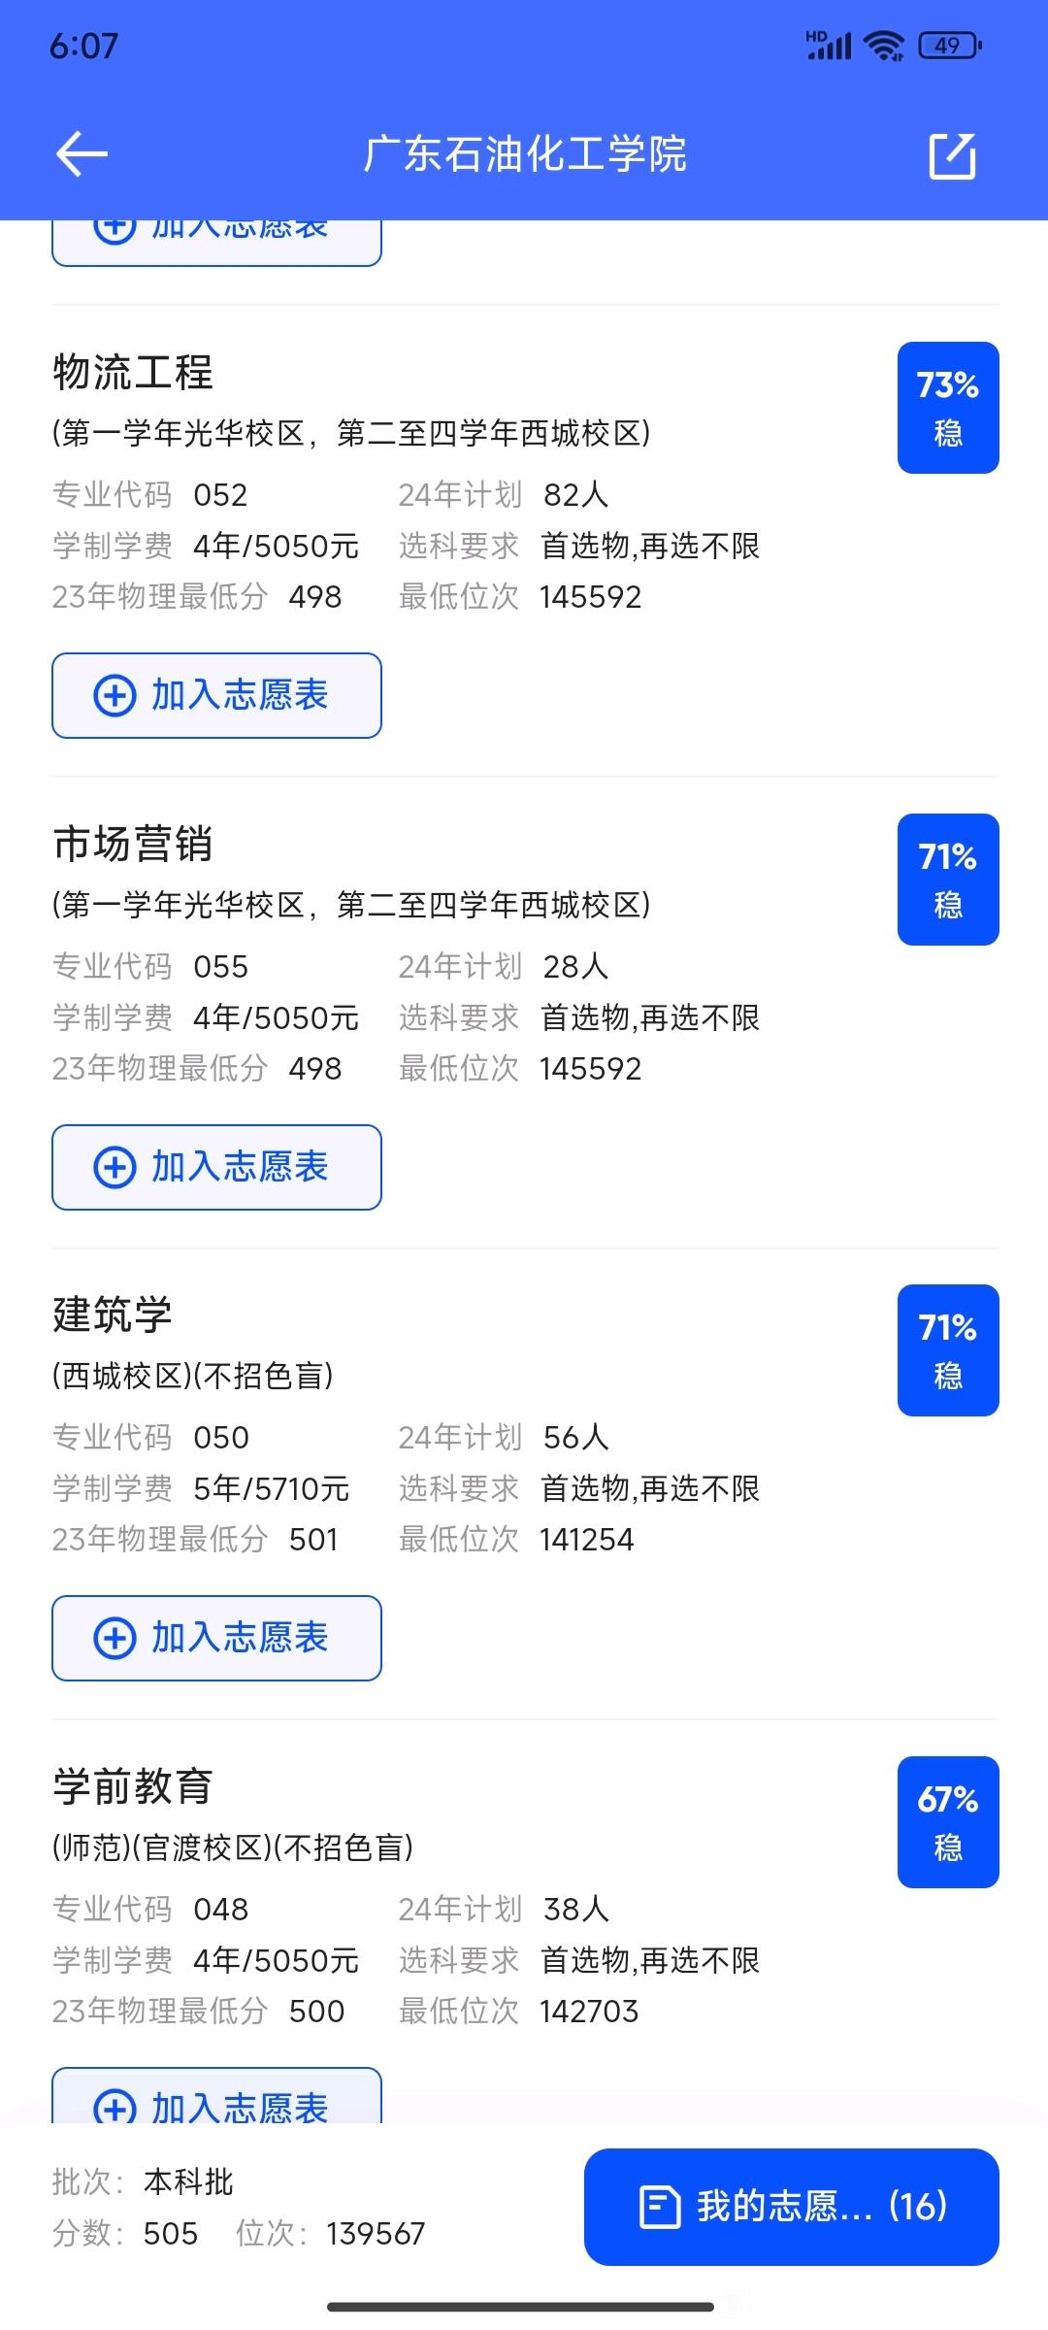Viewport: 1048px width, 2330px height.
Task: Tap the 我的志愿 list document icon
Action: [x=660, y=2207]
